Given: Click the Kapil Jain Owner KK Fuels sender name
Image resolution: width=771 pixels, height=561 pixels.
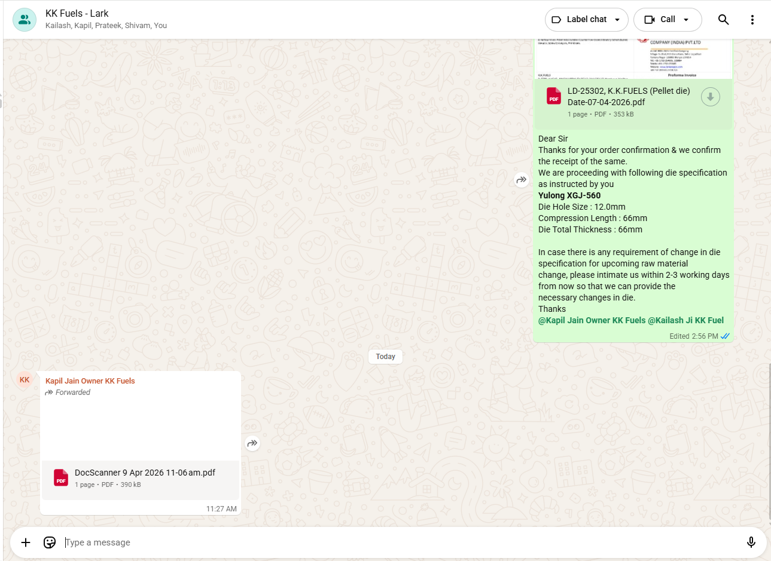Looking at the screenshot, I should tap(90, 381).
